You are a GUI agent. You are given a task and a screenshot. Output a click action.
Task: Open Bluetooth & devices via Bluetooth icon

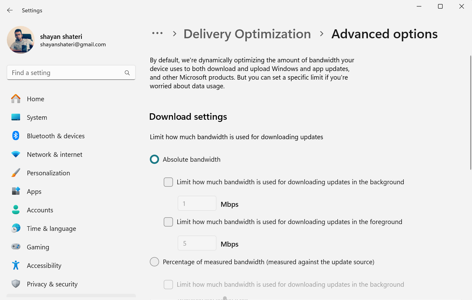pos(16,136)
